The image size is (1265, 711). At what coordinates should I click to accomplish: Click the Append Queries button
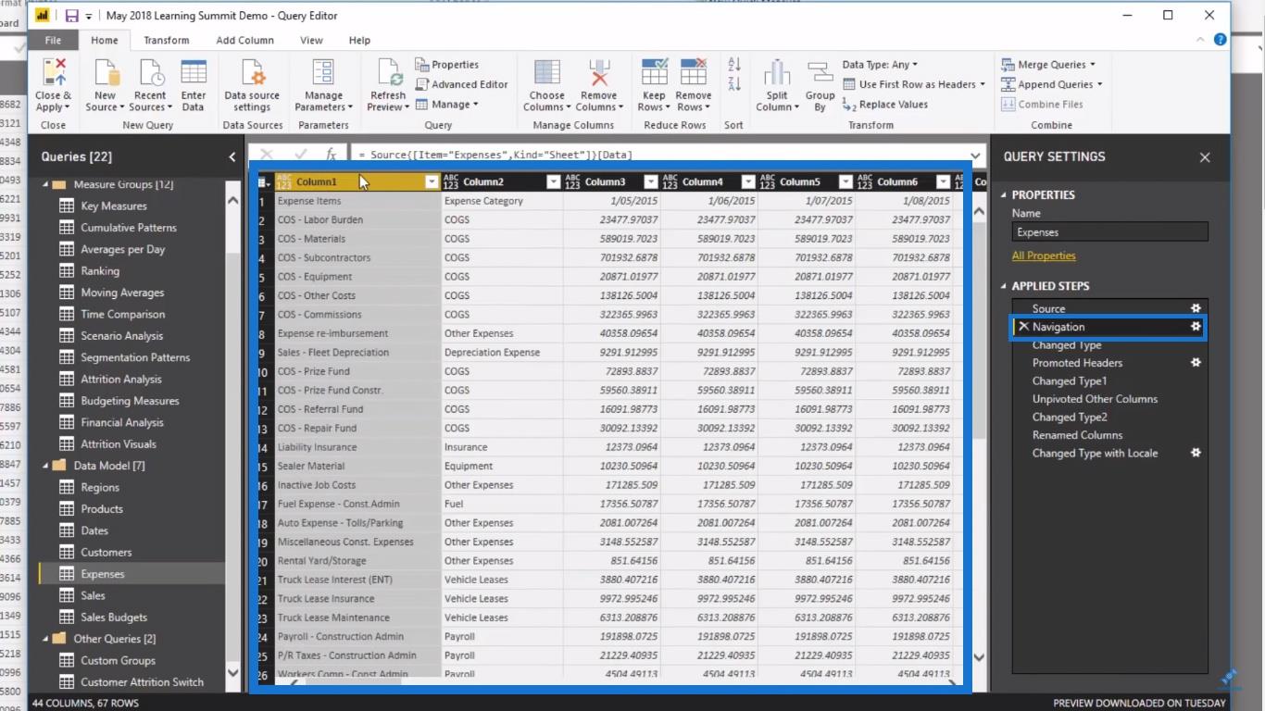click(1052, 84)
